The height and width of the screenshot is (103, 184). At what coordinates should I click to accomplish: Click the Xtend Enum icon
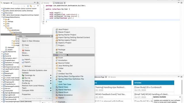[x=57, y=92]
